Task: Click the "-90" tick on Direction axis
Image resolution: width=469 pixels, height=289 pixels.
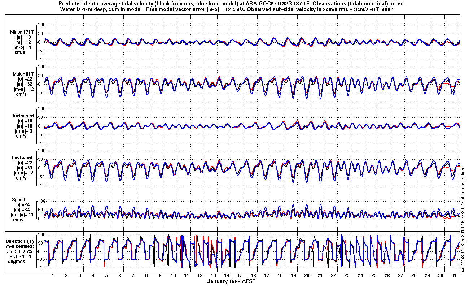Action: click(40, 259)
